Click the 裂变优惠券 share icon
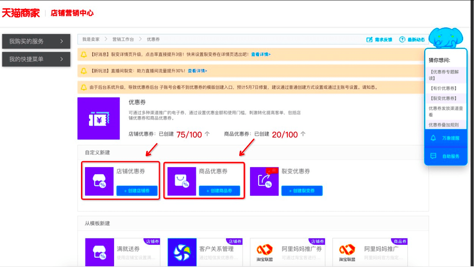 coord(264,181)
